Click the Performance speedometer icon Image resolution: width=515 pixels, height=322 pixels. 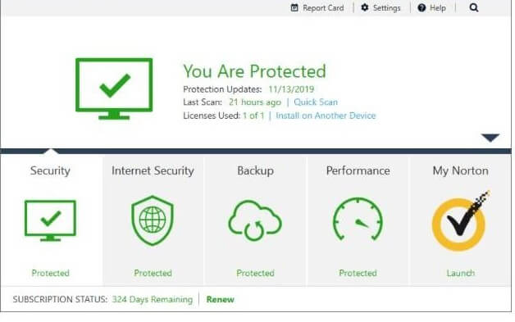coord(358,219)
